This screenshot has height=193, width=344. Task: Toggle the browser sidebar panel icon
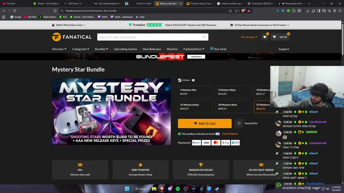[318, 11]
